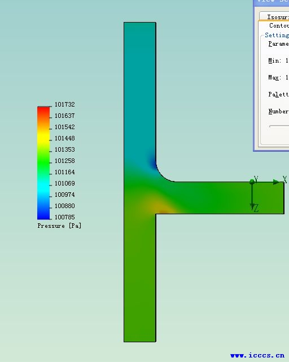Click the Number of levels slider track
Viewport: 289px width, 362px height.
tap(279, 126)
